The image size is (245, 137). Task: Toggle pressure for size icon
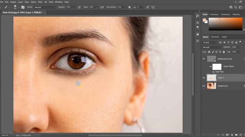tap(147, 7)
